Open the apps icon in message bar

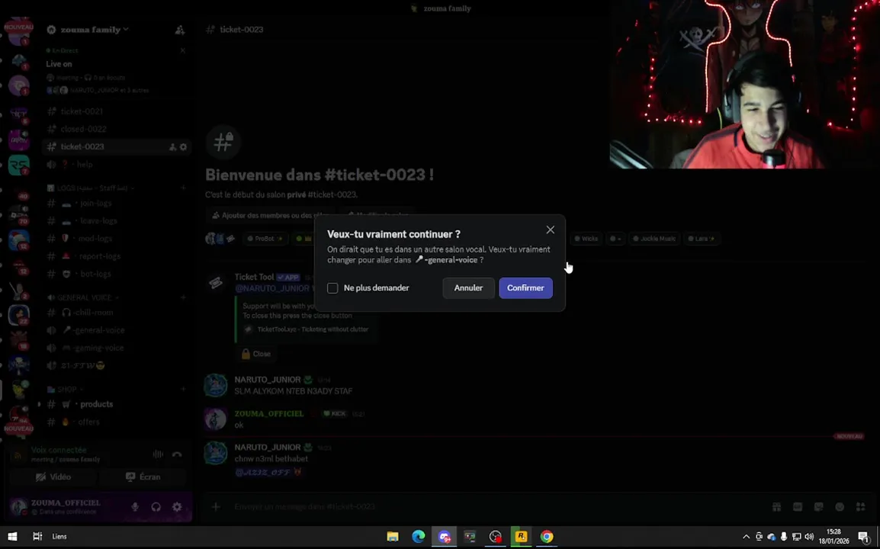860,507
